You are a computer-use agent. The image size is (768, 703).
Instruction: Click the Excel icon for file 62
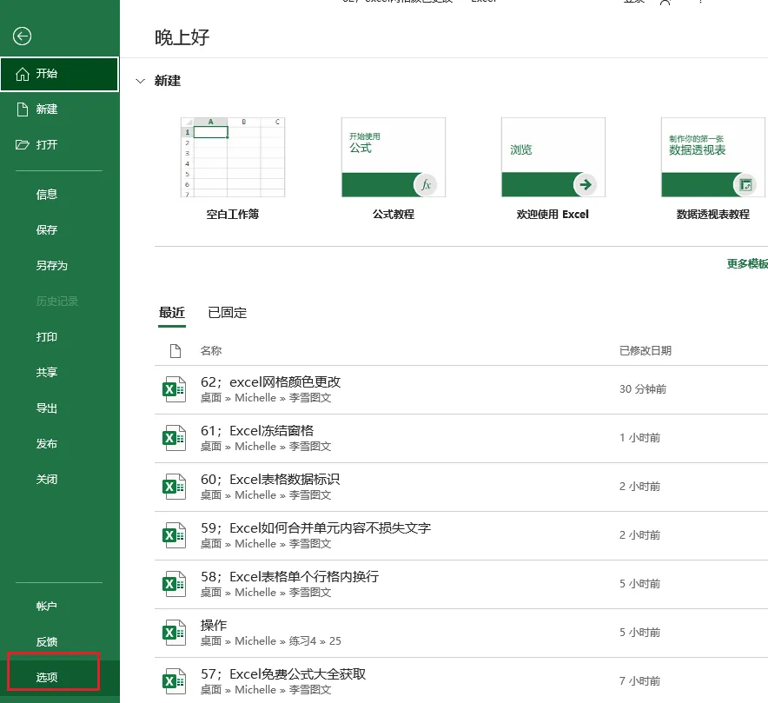174,389
